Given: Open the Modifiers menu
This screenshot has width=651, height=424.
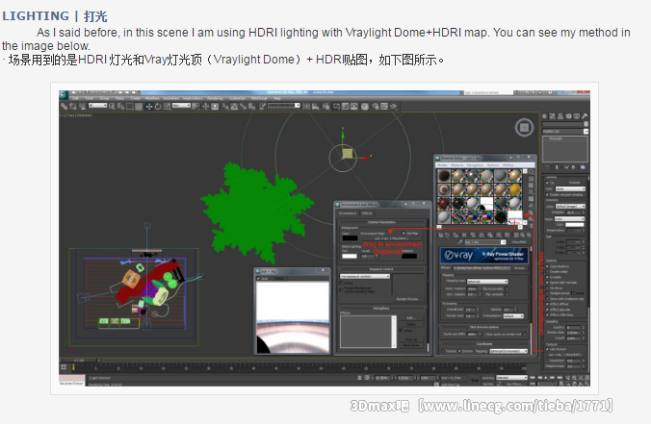Looking at the screenshot, I should [152, 98].
